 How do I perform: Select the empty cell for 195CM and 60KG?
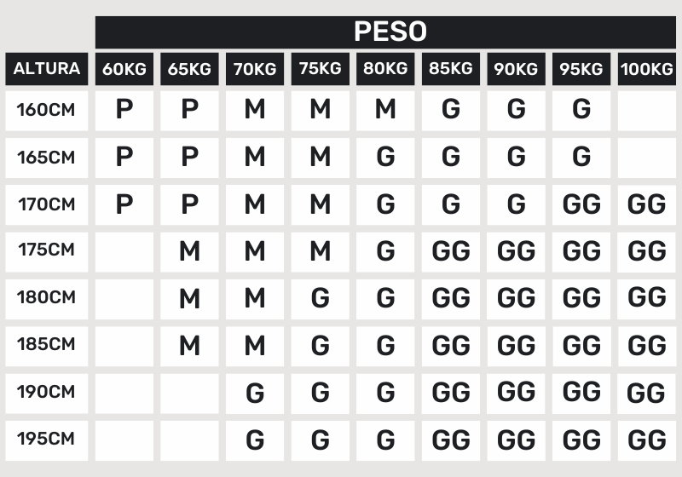pos(124,440)
